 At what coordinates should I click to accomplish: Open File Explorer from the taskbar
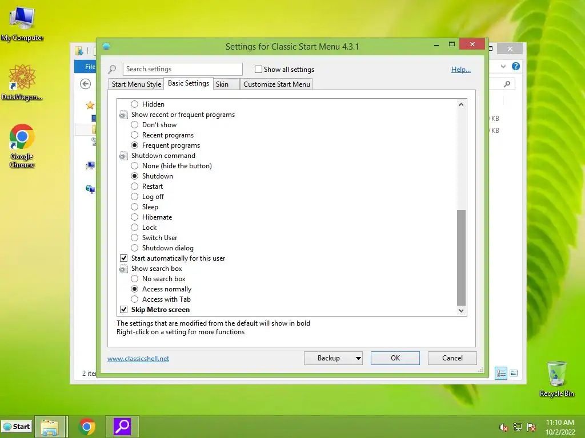pyautogui.click(x=50, y=427)
